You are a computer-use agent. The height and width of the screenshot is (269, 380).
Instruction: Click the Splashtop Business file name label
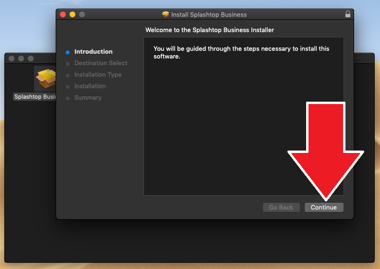point(36,97)
